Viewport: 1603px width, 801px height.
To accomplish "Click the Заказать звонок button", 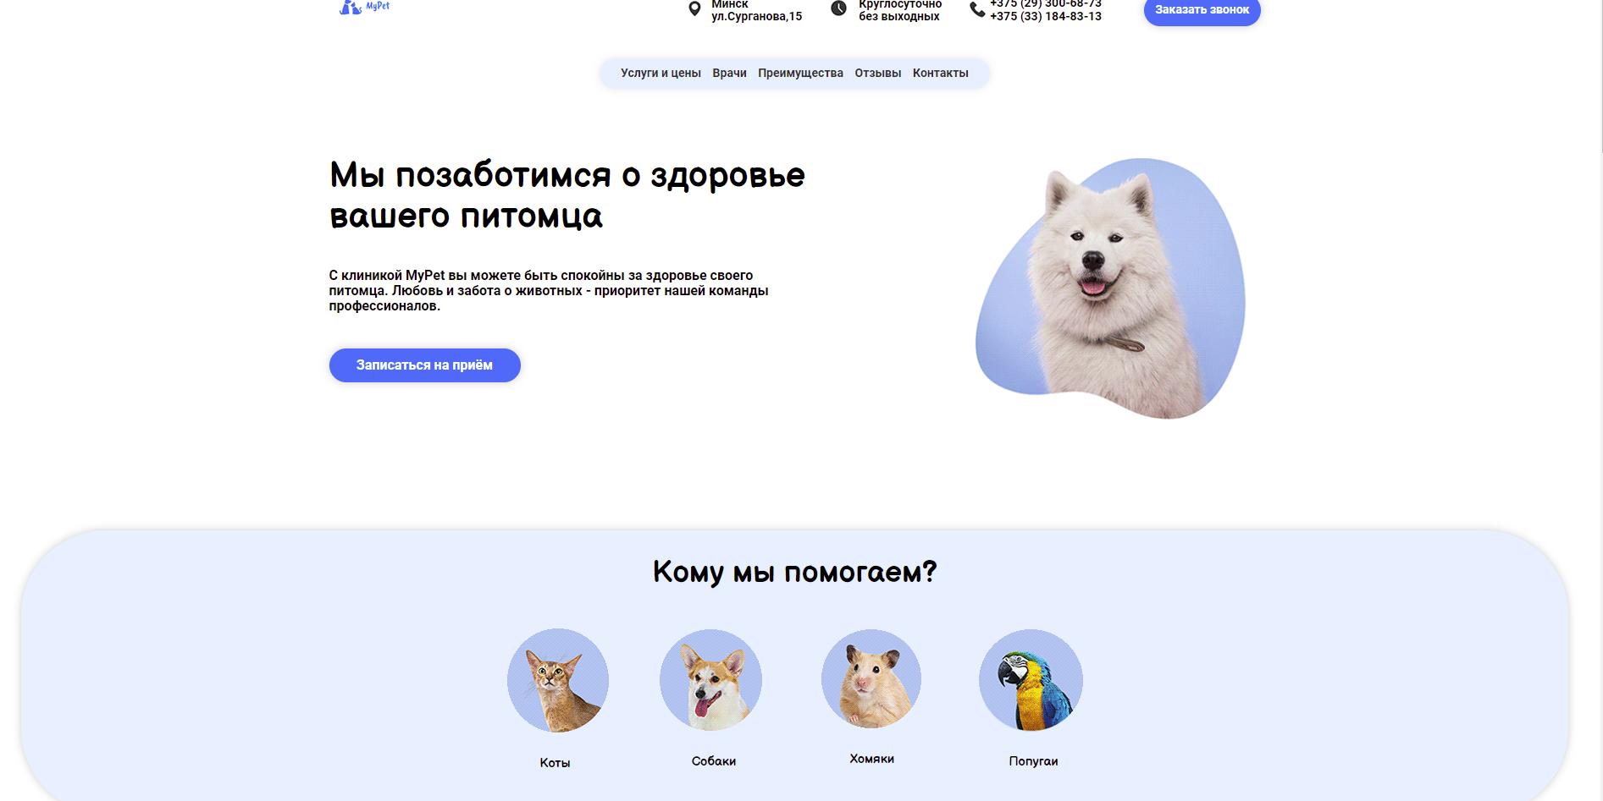I will click(1202, 11).
